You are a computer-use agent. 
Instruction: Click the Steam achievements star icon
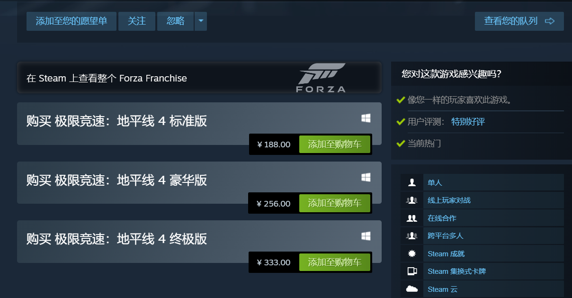[411, 253]
